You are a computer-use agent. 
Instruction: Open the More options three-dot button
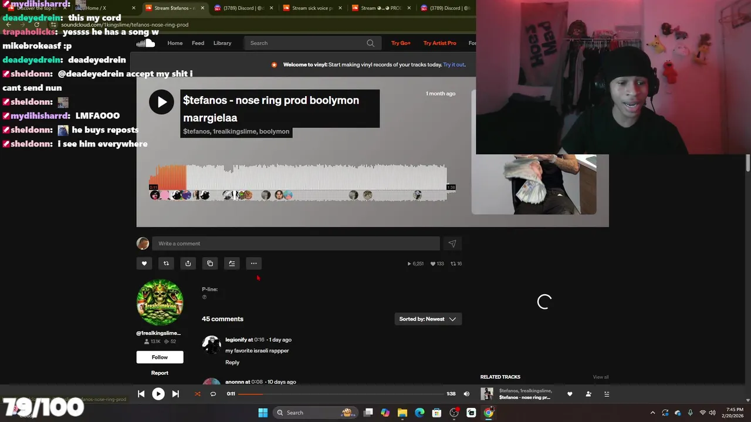click(x=253, y=263)
